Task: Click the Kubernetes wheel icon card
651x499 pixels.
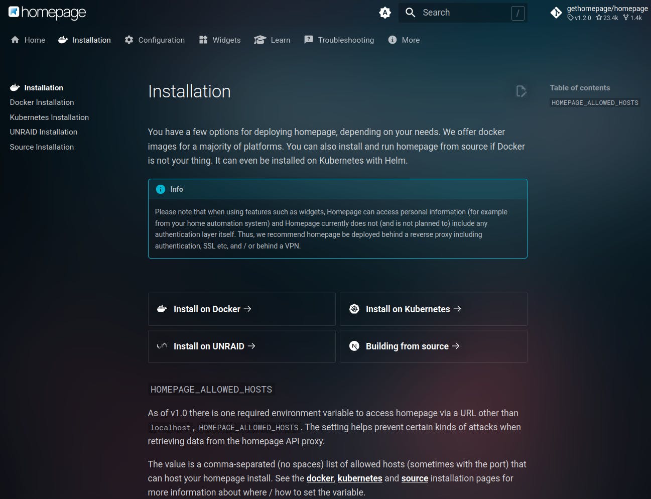Action: [354, 309]
